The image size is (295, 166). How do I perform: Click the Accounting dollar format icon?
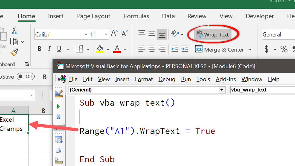point(266,49)
